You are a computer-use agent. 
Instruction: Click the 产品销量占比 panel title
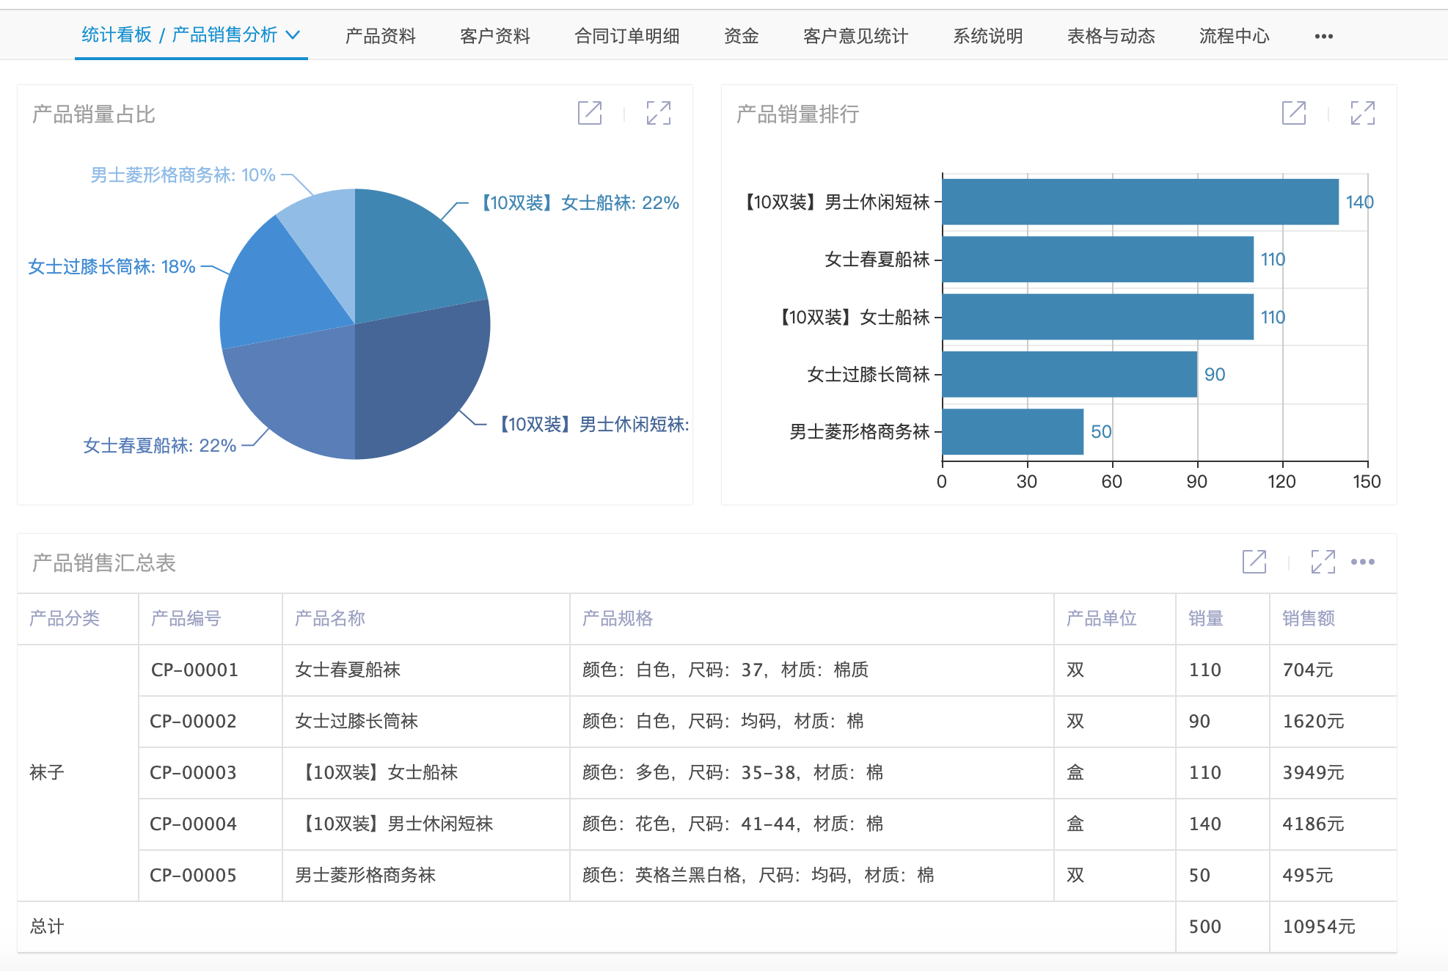94,114
